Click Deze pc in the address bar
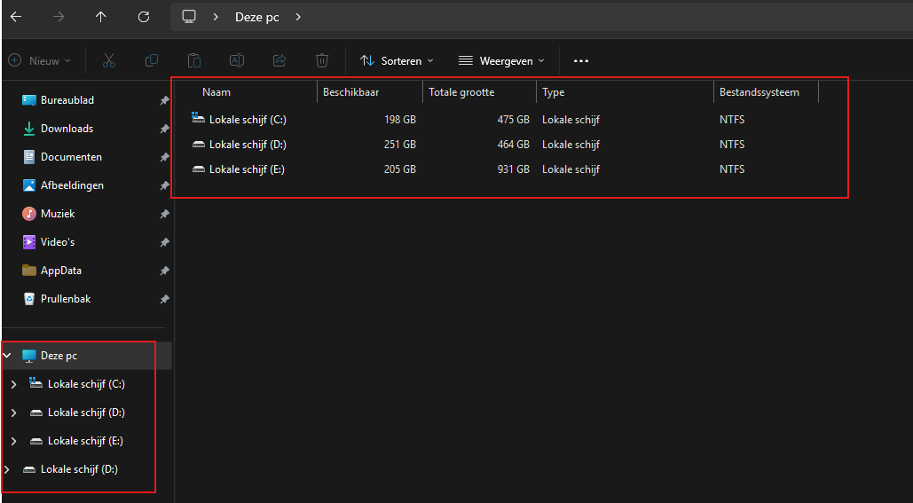The height and width of the screenshot is (503, 913). pos(257,17)
